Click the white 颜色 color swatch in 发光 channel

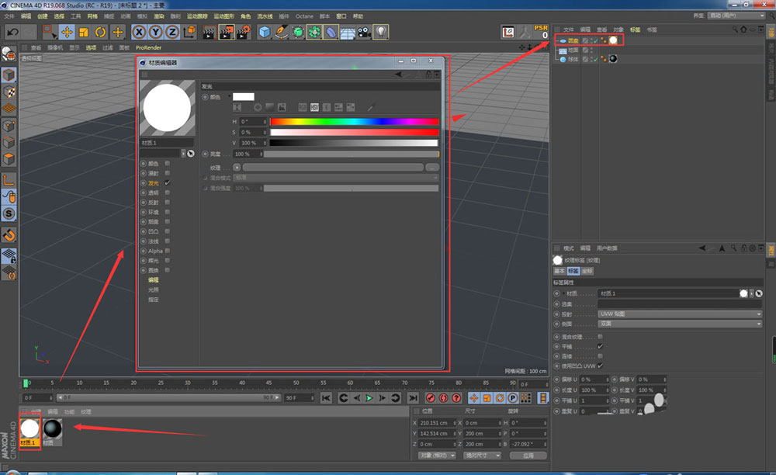coord(243,96)
